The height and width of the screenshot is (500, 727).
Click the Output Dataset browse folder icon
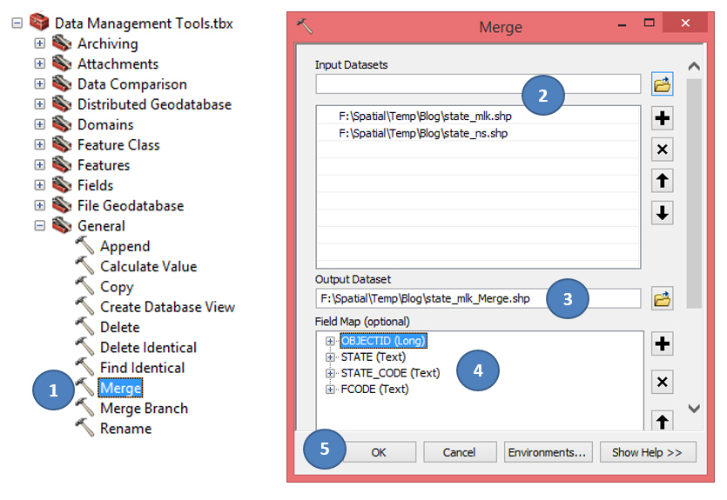[x=663, y=300]
